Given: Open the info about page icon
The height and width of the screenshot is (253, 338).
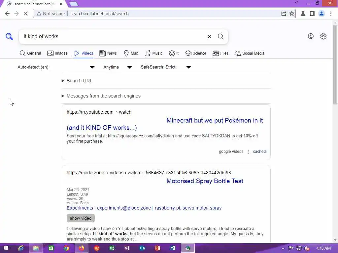Looking at the screenshot, I should tap(311, 36).
